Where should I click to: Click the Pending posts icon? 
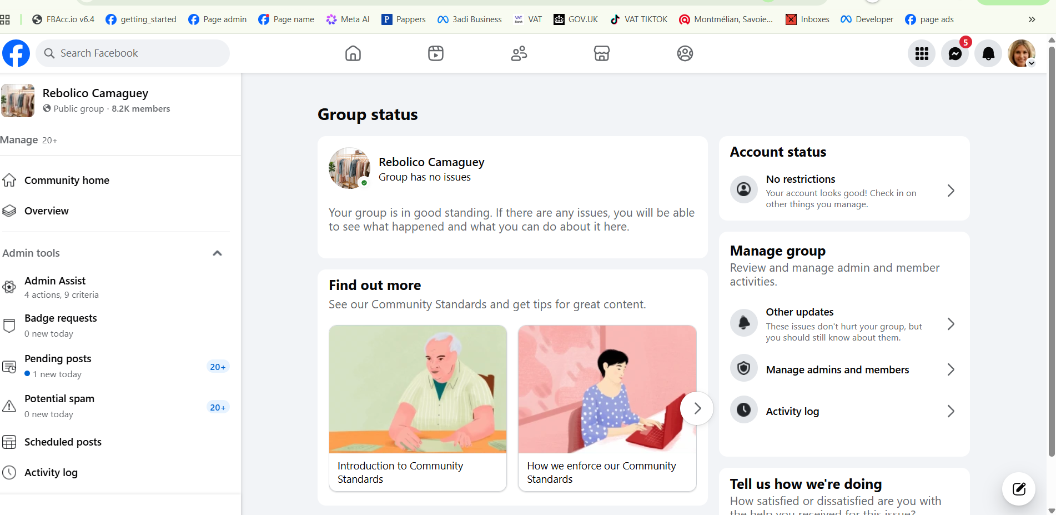9,367
